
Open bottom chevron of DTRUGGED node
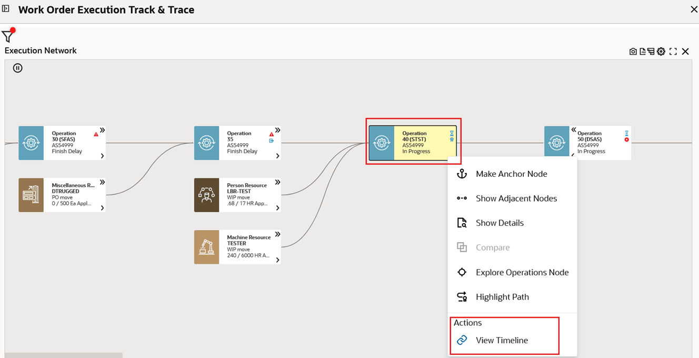(102, 208)
